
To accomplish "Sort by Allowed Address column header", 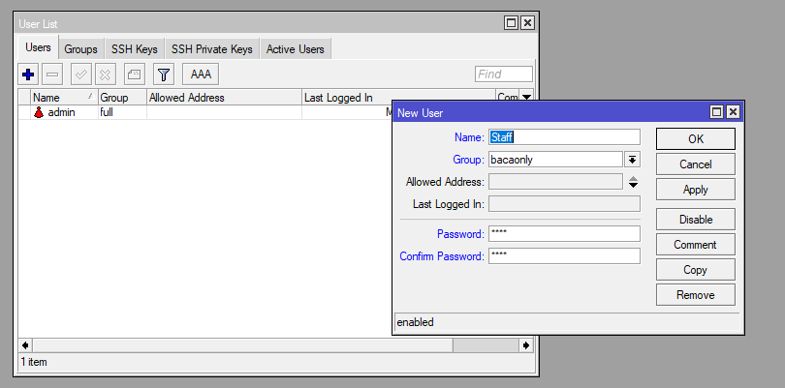I will pos(224,98).
